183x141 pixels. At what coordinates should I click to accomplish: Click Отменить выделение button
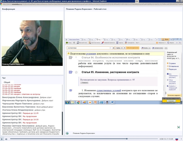coord(174,95)
